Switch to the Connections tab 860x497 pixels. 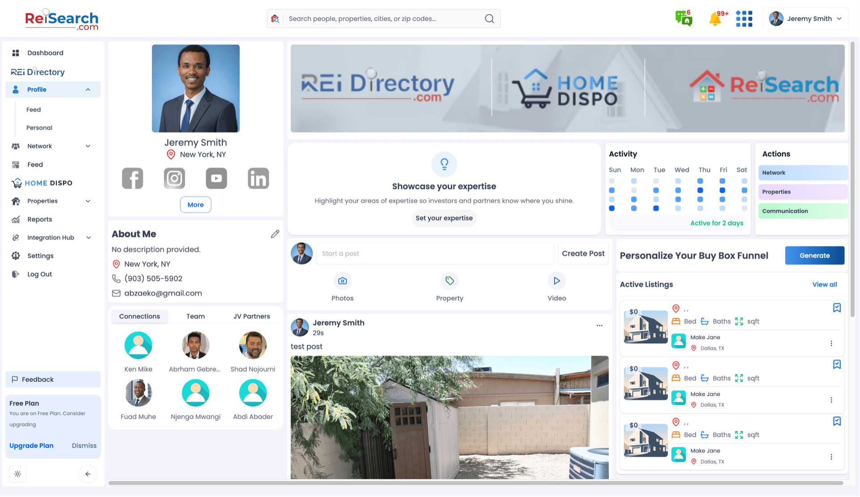pos(139,316)
